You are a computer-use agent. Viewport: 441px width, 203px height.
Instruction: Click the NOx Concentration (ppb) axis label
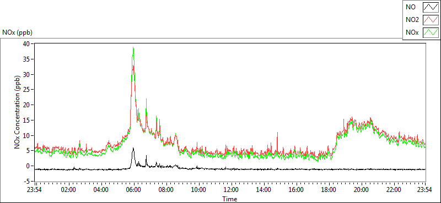[18, 112]
